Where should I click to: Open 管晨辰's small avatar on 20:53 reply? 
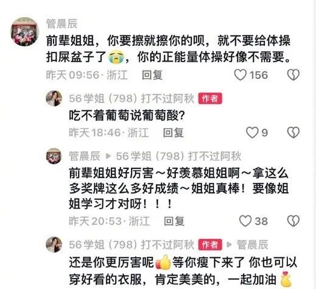click(x=54, y=156)
